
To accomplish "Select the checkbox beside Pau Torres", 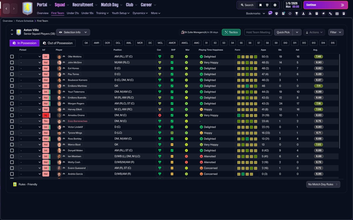I will [x=12, y=74].
